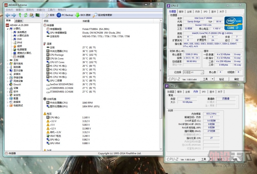This screenshot has width=257, height=174.
Task: Switch to 主板 tab in upper CPU-Z
Action: 189,12
